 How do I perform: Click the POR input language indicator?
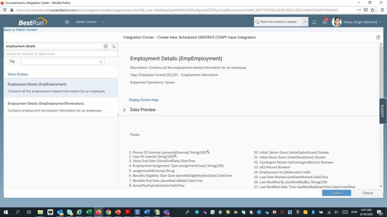pos(354,212)
